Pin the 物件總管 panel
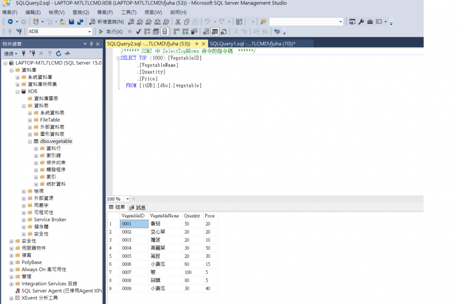Viewport: 459px width, 304px height. (x=91, y=44)
